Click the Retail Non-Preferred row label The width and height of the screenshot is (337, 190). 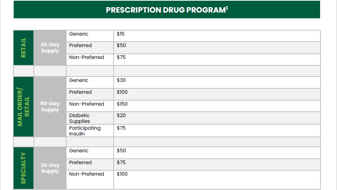(87, 57)
